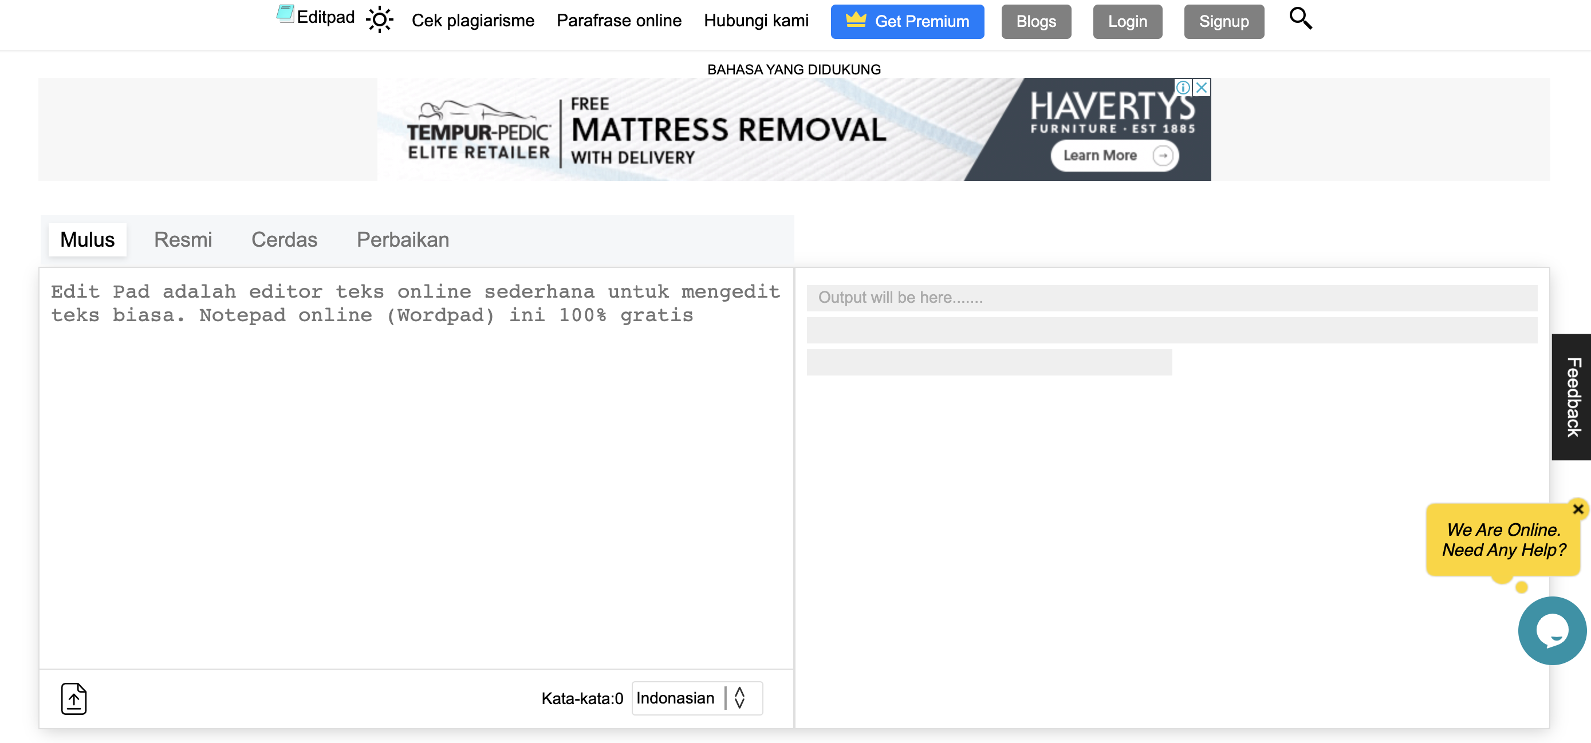
Task: Switch to the Resmi tab
Action: point(183,239)
